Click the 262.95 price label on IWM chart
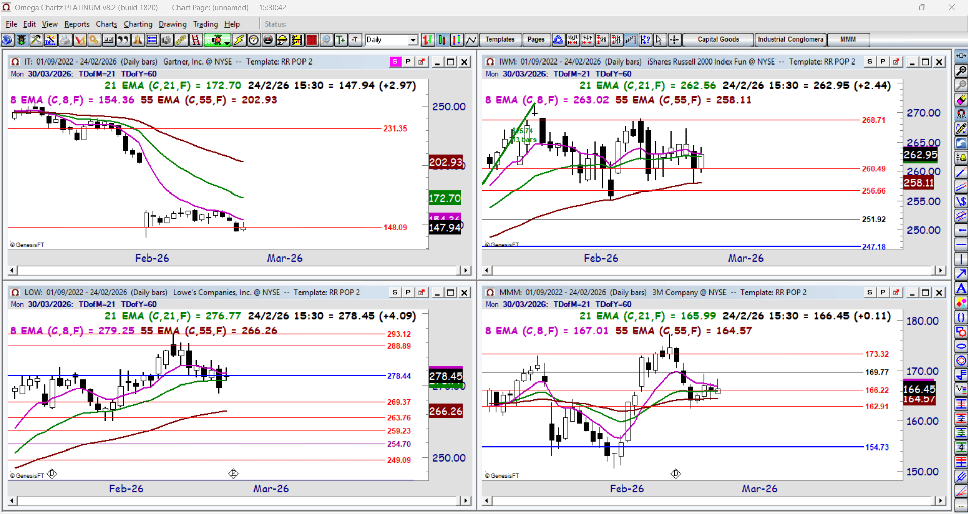This screenshot has width=968, height=514. [920, 155]
